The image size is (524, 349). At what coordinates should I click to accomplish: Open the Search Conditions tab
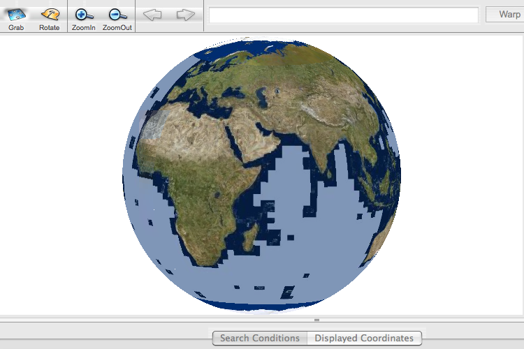pyautogui.click(x=260, y=338)
